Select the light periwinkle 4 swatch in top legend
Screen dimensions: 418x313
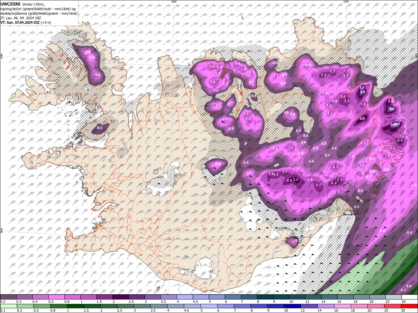[185, 297]
